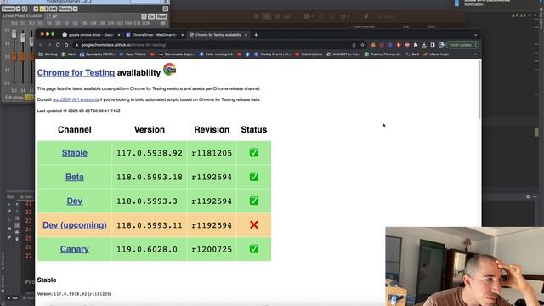Click the Routing button in equalizer
This screenshot has height=306, width=544.
point(65,8)
